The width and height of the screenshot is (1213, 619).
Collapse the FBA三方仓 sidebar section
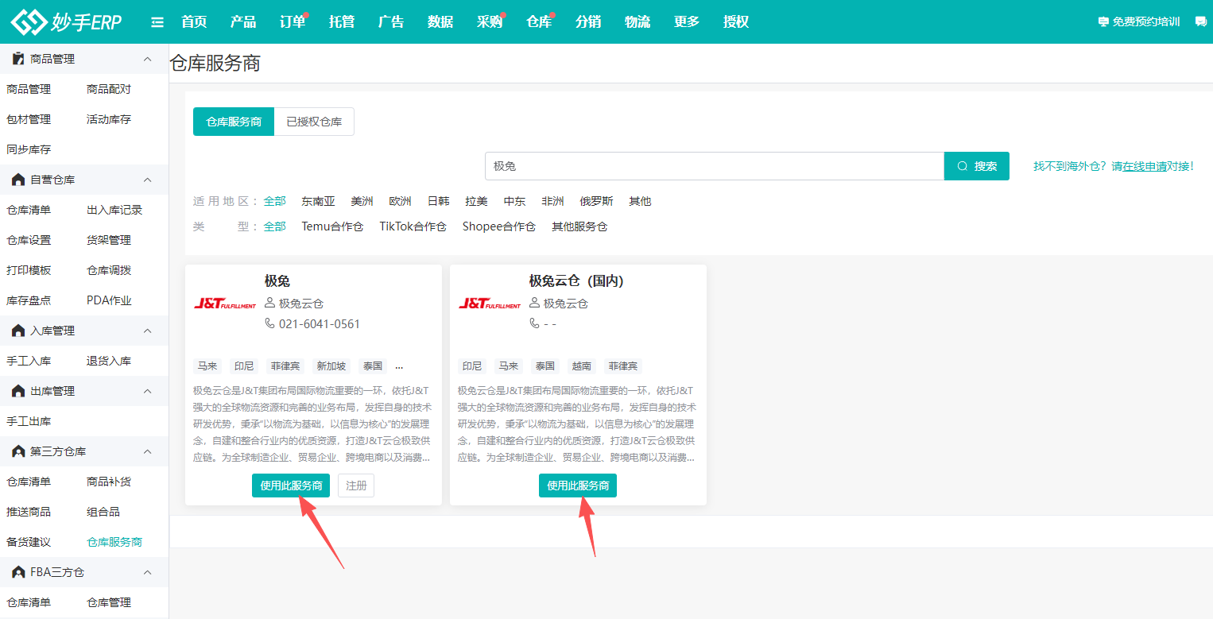point(147,572)
